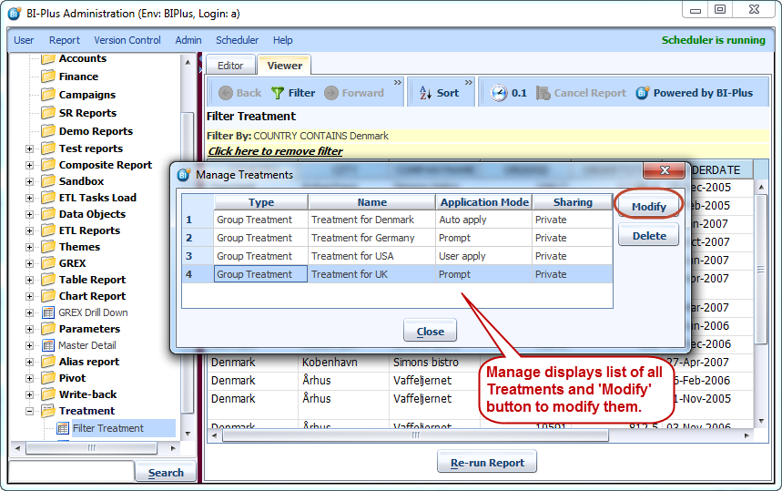Image resolution: width=782 pixels, height=491 pixels.
Task: Switch to the Editor tab
Action: coord(230,66)
